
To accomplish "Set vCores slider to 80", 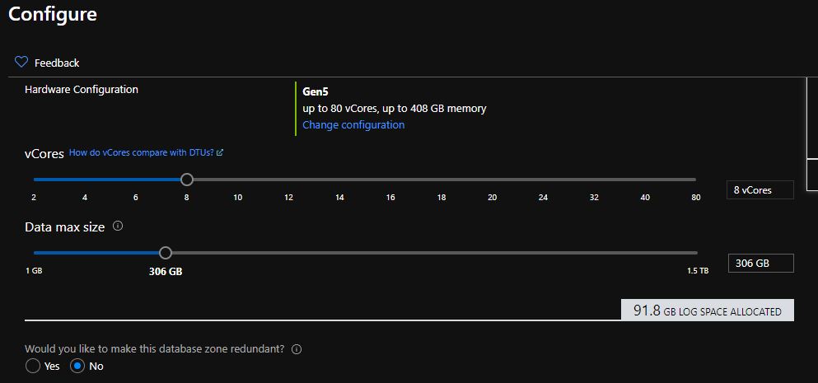I will (x=695, y=179).
